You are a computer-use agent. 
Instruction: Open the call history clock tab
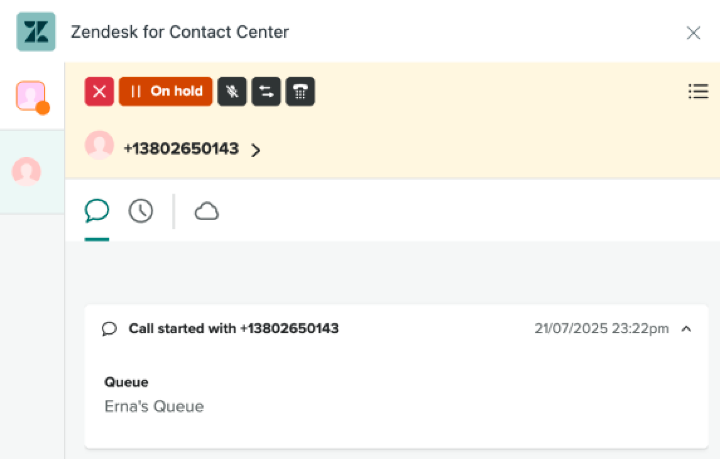click(x=141, y=211)
